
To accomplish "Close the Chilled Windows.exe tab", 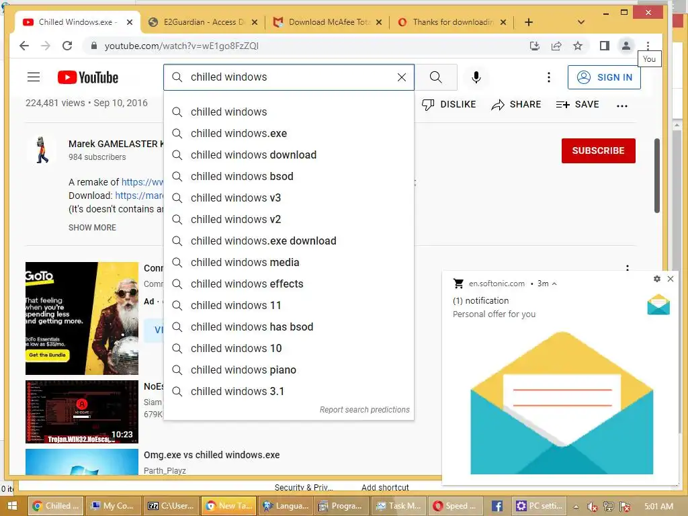I will coord(130,22).
